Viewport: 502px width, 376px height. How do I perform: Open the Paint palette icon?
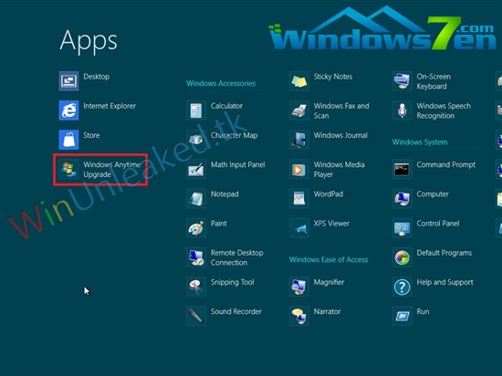click(x=196, y=228)
